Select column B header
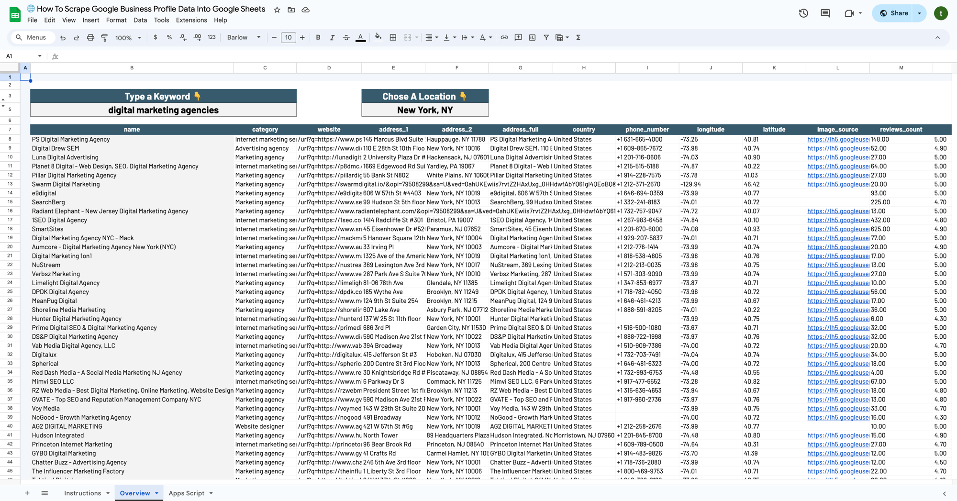The height and width of the screenshot is (501, 957). pyautogui.click(x=132, y=68)
